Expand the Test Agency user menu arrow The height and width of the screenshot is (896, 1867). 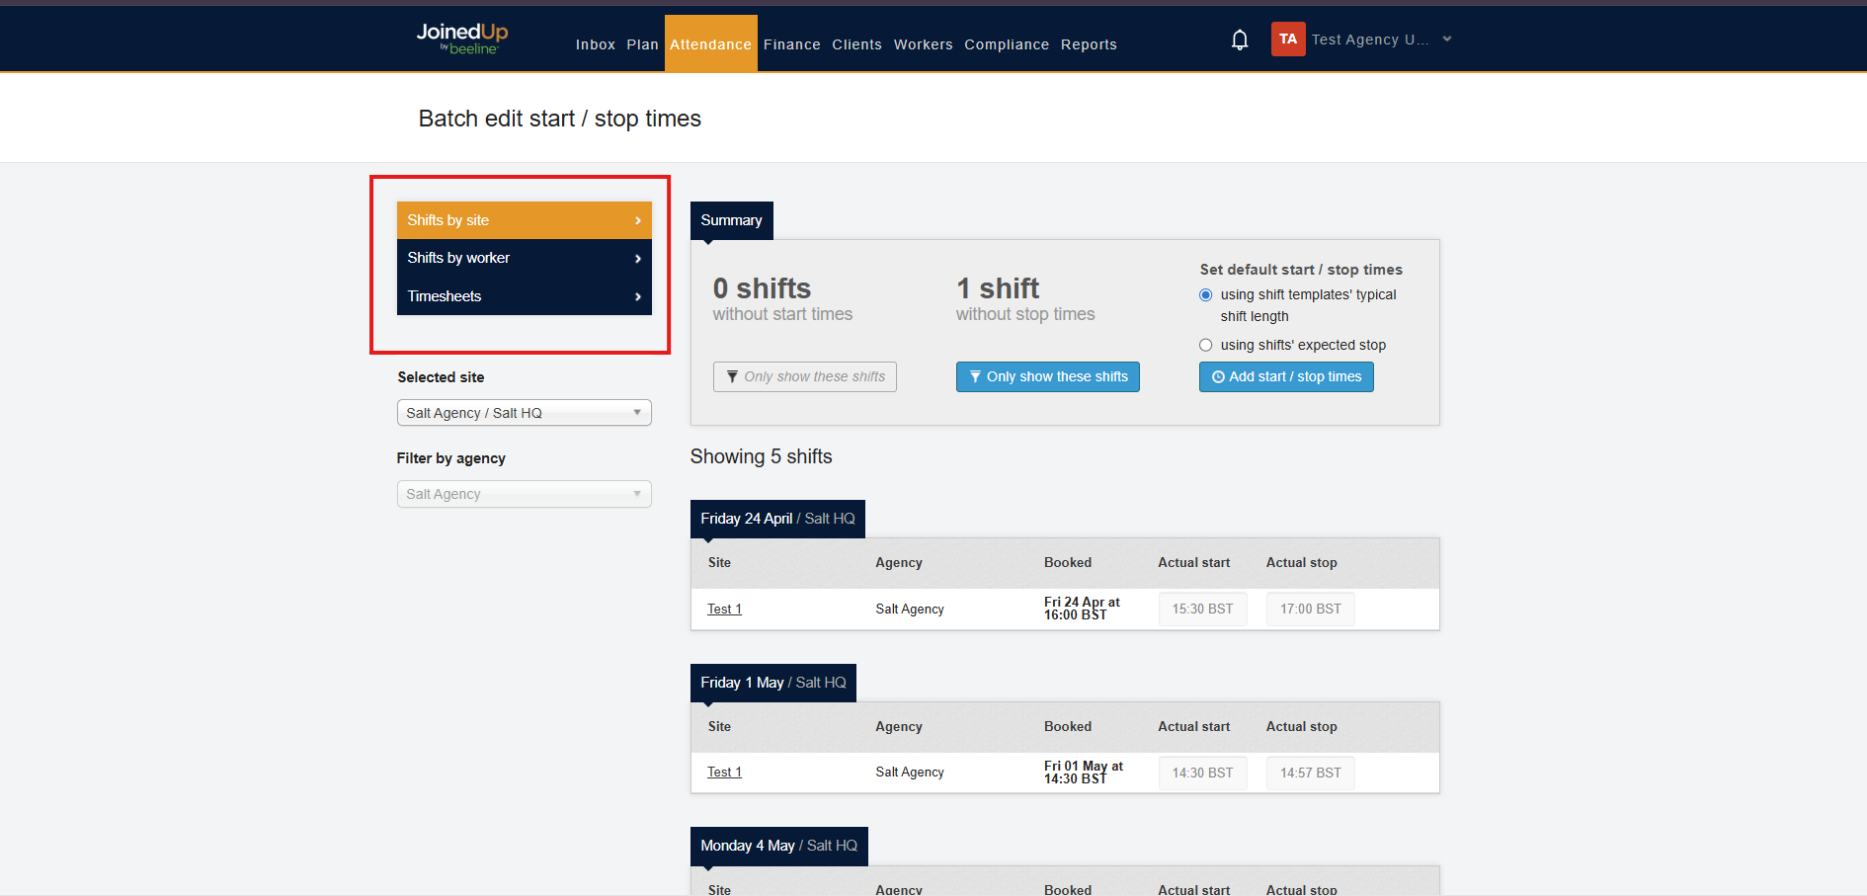coord(1447,40)
